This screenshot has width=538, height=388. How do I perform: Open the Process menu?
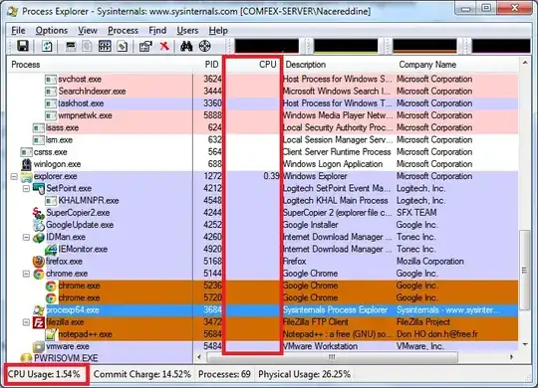[x=123, y=31]
